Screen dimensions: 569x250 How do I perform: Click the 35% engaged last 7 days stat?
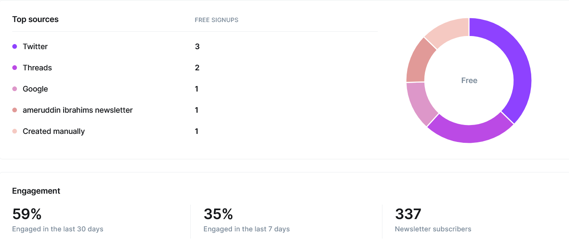(247, 220)
